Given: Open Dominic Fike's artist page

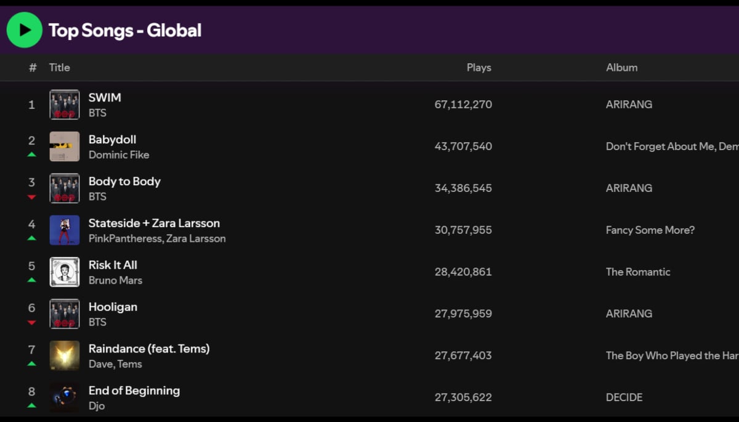Looking at the screenshot, I should pos(119,155).
